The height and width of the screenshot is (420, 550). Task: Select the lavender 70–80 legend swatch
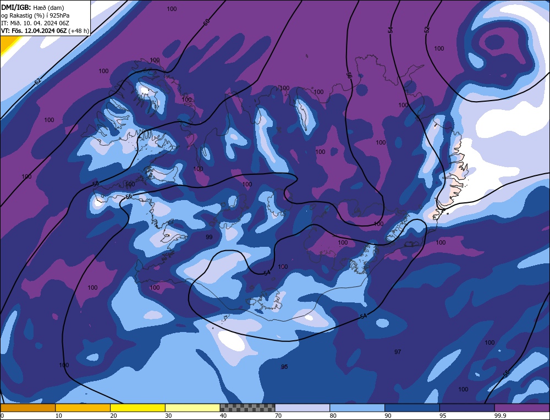pos(302,408)
